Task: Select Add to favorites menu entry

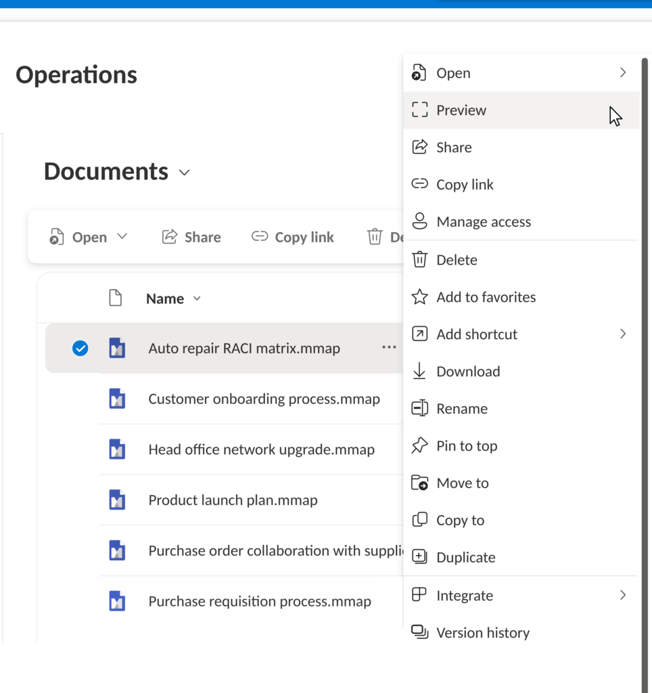Action: click(x=521, y=297)
